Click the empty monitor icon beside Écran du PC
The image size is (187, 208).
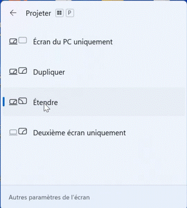[23, 40]
